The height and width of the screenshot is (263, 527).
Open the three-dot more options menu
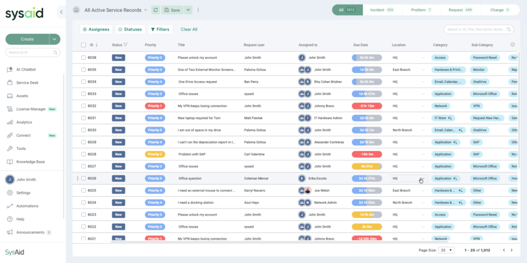[198, 10]
